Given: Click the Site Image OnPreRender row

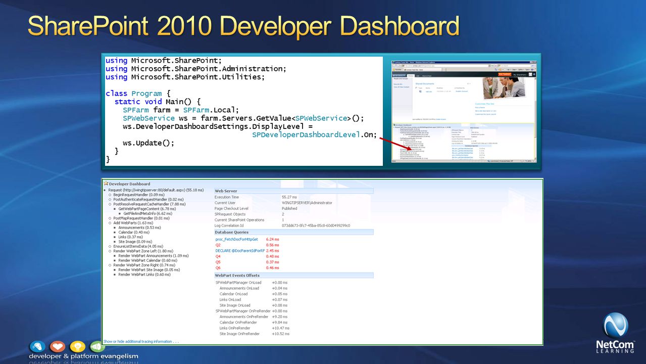Looking at the screenshot, I should 254,334.
